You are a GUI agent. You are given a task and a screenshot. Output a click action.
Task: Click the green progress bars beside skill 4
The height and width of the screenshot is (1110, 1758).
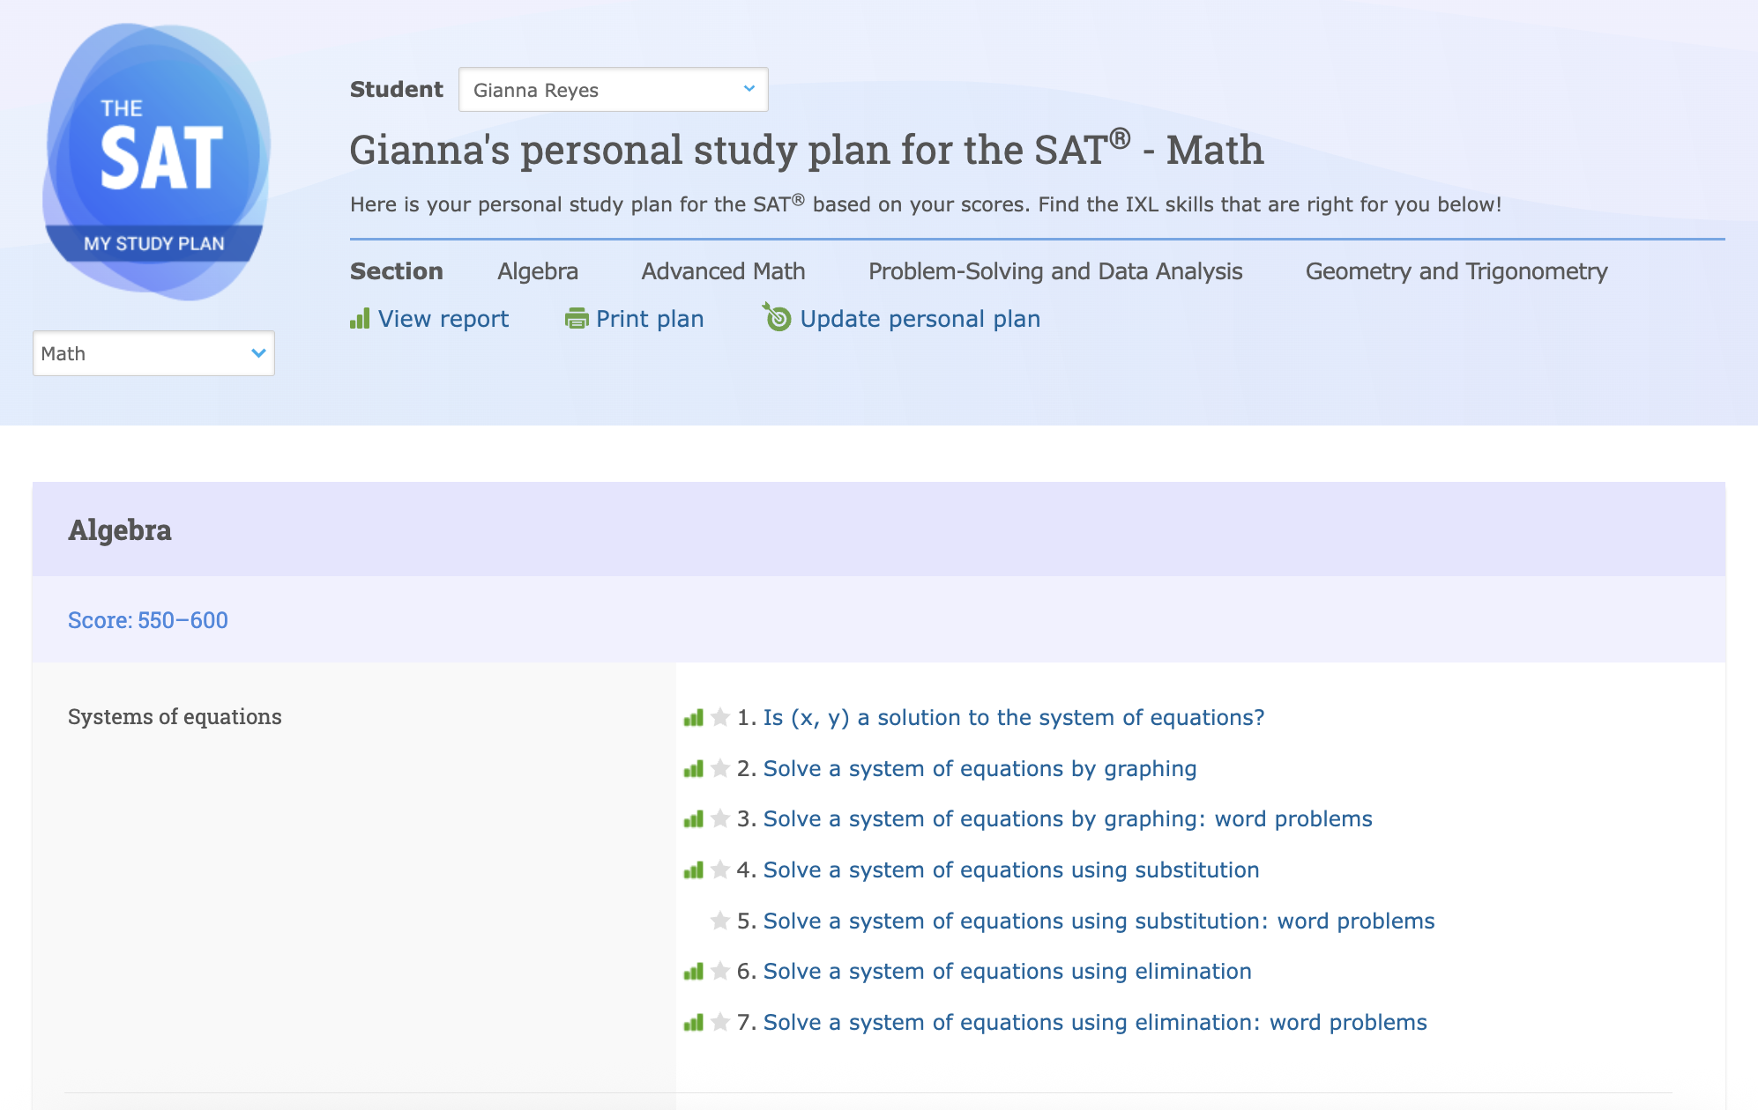point(693,869)
